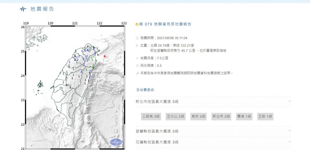This screenshot has width=310, height=150.
Task: Click the pencil note icon beside 本報告
Action: point(137,73)
